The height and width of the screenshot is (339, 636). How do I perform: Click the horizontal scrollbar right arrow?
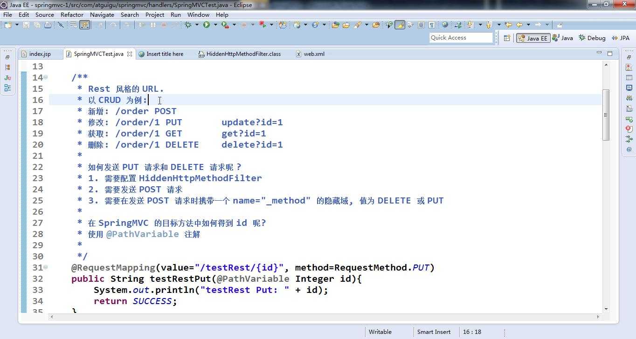coord(598,317)
